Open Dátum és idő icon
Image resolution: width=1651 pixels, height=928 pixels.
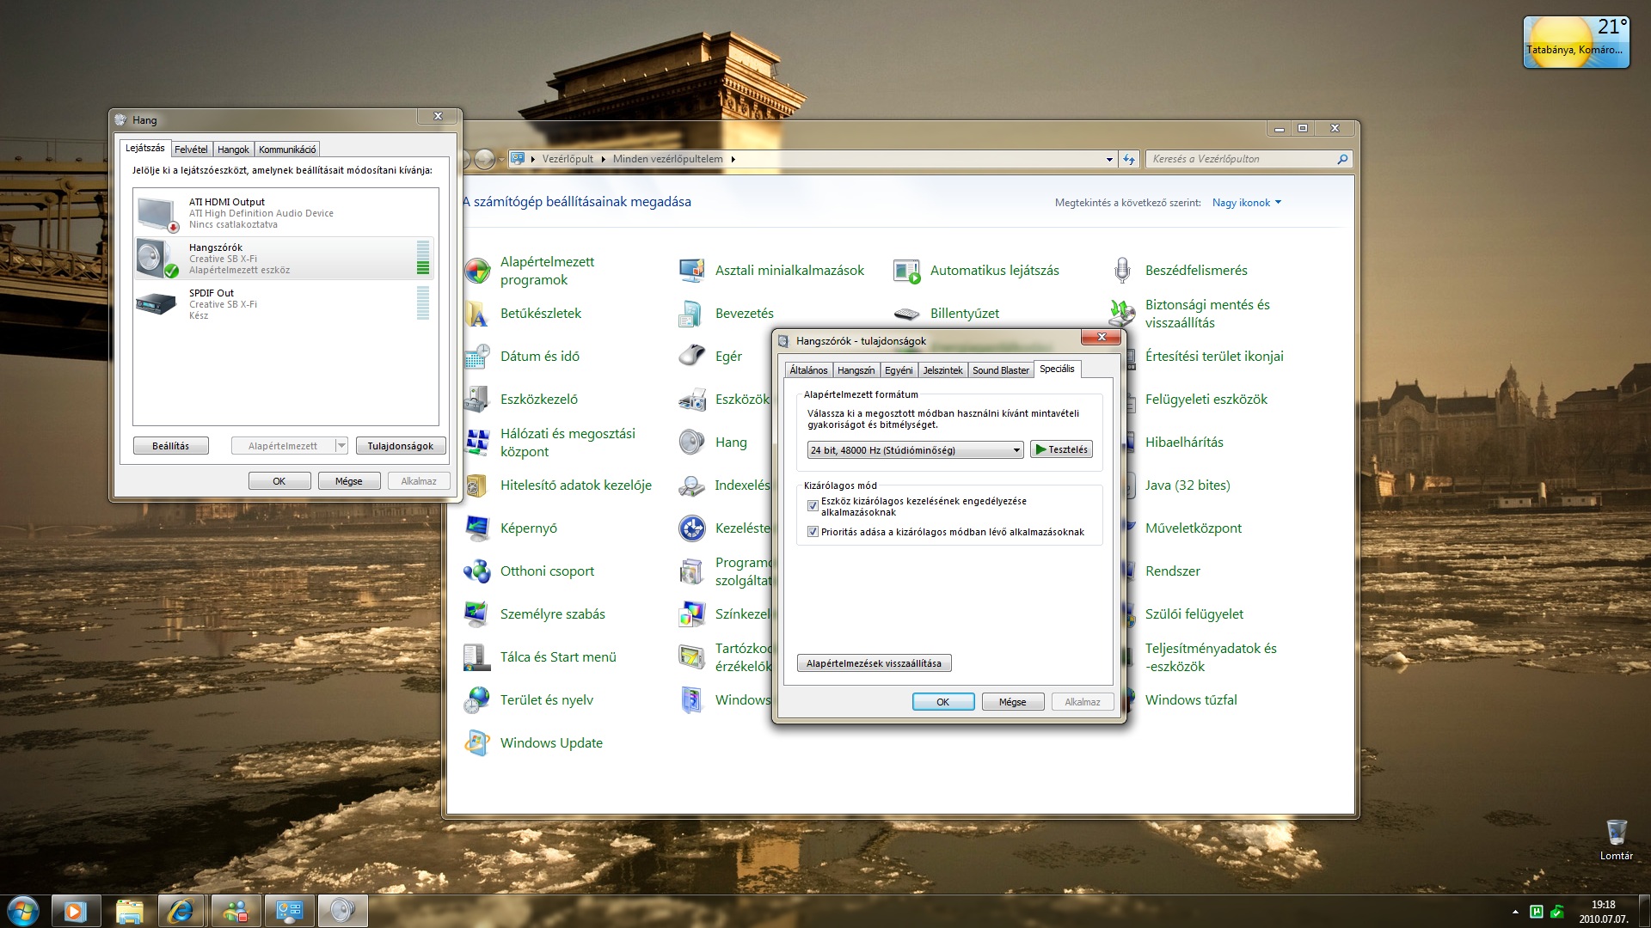(x=478, y=357)
